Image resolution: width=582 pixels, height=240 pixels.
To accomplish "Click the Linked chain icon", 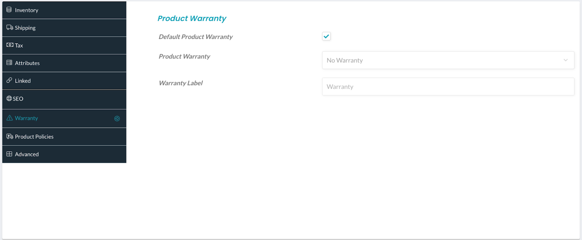I will (x=9, y=80).
